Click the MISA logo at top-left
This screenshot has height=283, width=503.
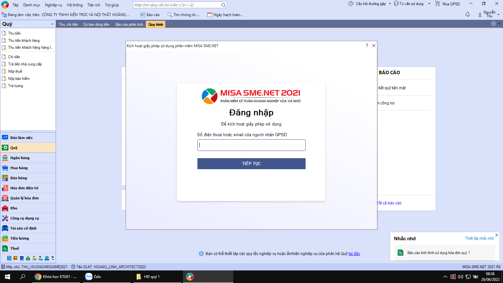point(5,5)
